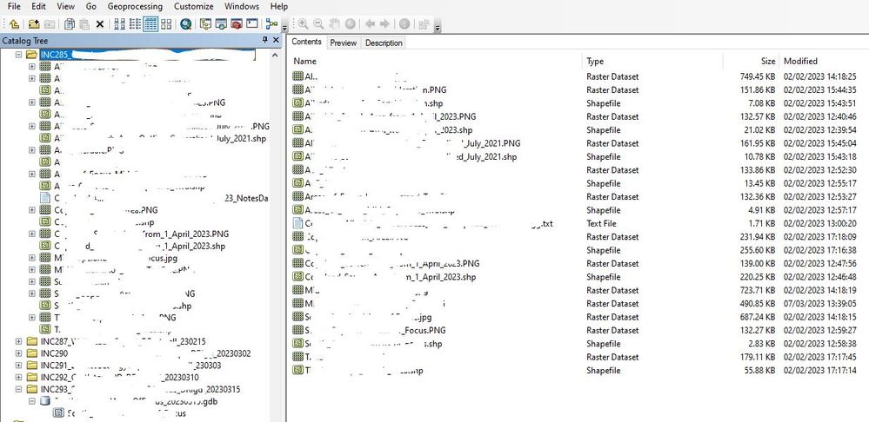The image size is (869, 422).
Task: Open the ModelBuilder window icon
Action: click(x=271, y=23)
